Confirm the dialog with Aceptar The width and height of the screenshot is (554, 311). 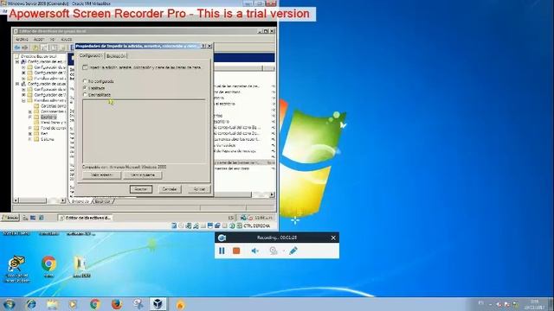tap(140, 189)
